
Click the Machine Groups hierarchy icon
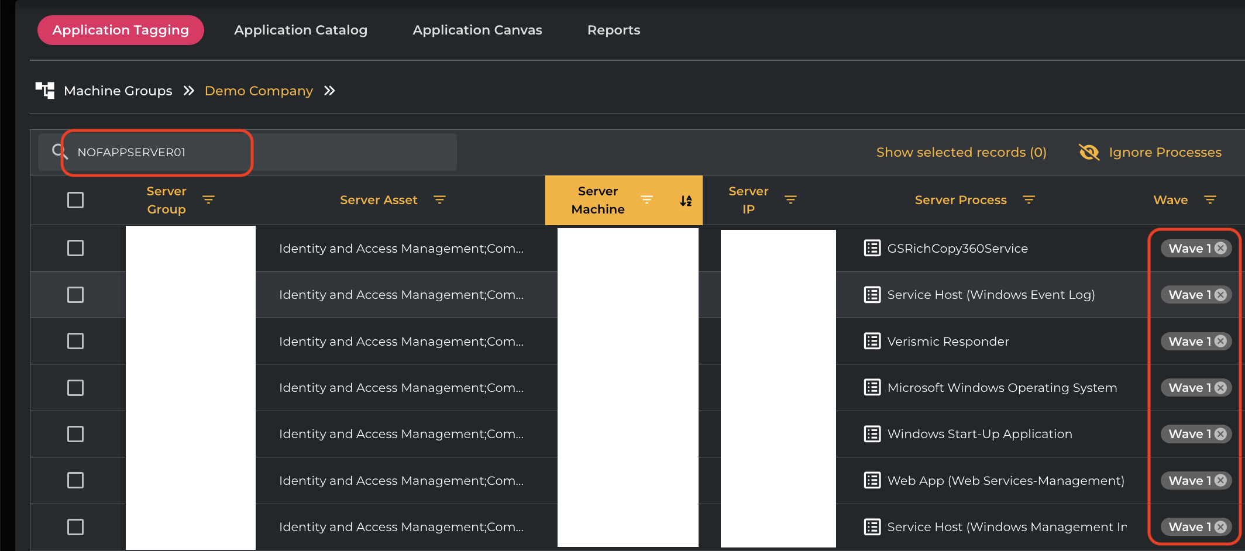click(x=45, y=91)
